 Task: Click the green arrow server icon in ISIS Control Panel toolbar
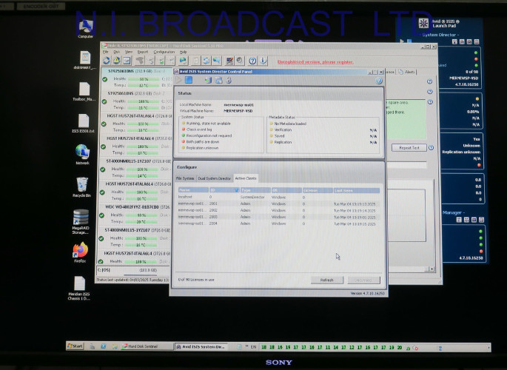pos(207,80)
